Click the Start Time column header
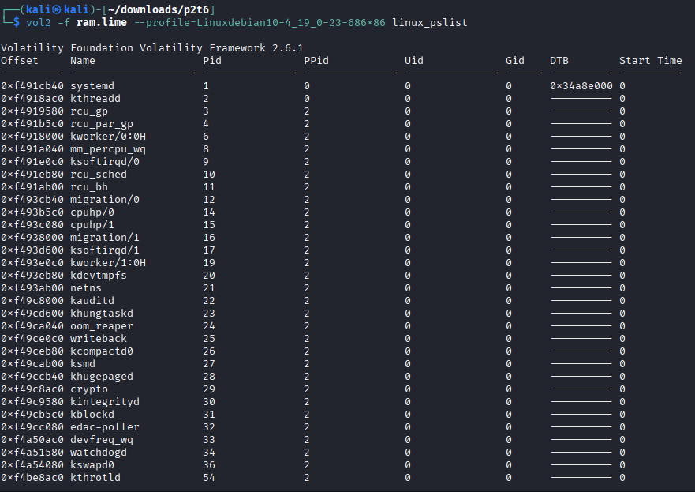This screenshot has width=695, height=492. [x=650, y=61]
